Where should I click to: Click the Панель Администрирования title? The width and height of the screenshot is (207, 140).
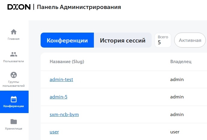tap(79, 7)
